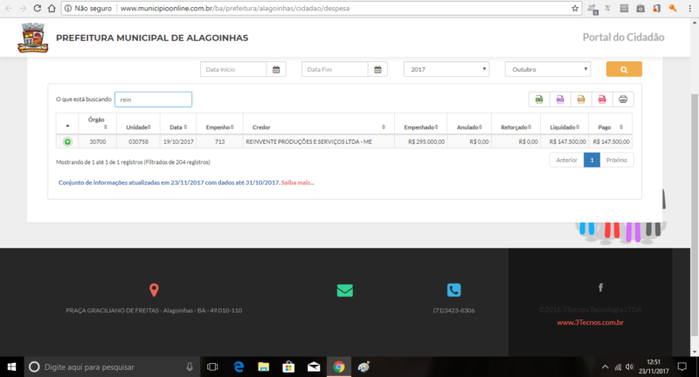
Task: Open calendar picker for Data Início
Action: pos(276,69)
